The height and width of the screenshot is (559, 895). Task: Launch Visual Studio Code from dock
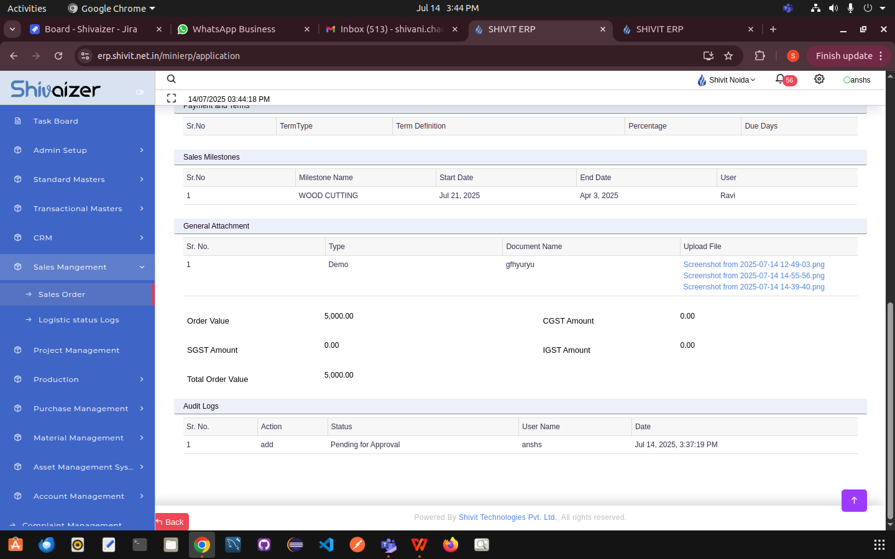pos(326,545)
